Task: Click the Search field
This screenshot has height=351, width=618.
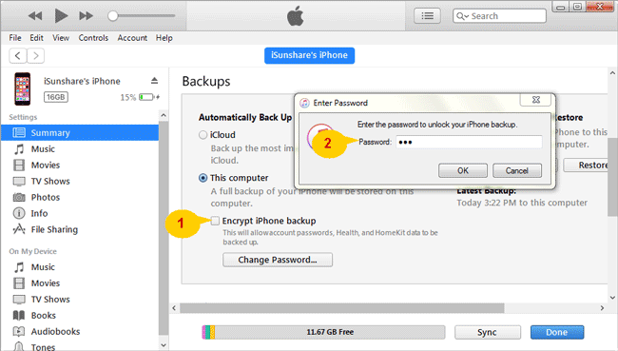Action: point(499,16)
